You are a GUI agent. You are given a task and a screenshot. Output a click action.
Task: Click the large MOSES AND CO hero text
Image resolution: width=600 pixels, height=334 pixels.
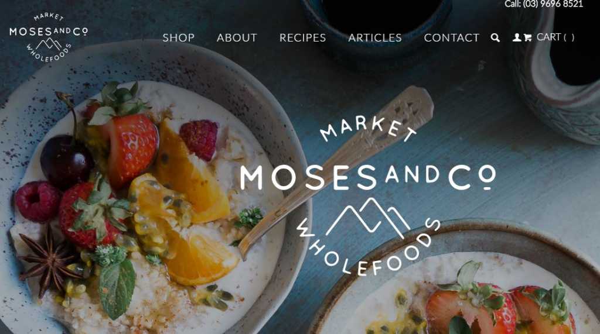(368, 177)
